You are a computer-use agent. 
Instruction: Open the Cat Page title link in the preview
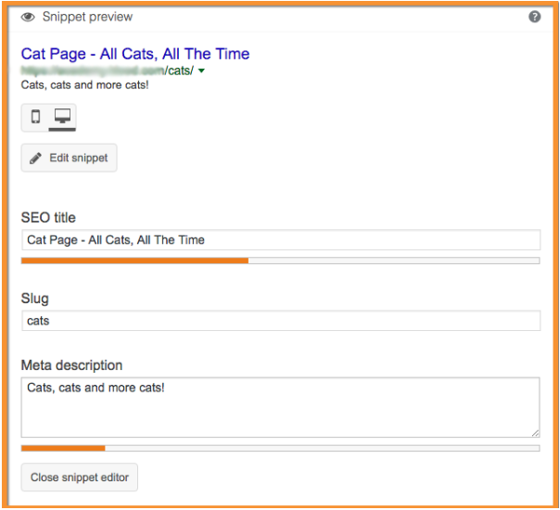(134, 54)
